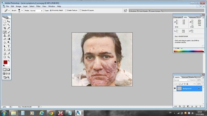This screenshot has height=116, width=207.
Task: Hide the Background layer with the eye icon
Action: tap(175, 88)
